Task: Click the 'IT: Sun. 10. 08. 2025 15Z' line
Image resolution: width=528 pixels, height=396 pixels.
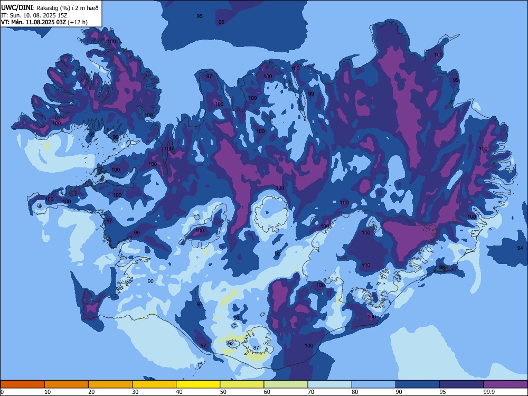Action: 34,15
